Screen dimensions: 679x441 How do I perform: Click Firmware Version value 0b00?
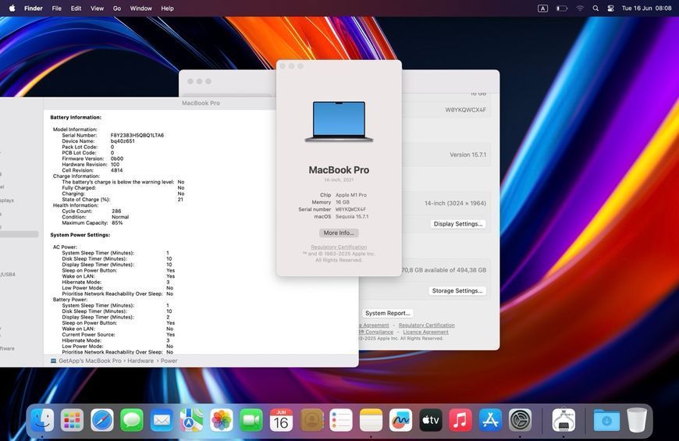click(117, 158)
